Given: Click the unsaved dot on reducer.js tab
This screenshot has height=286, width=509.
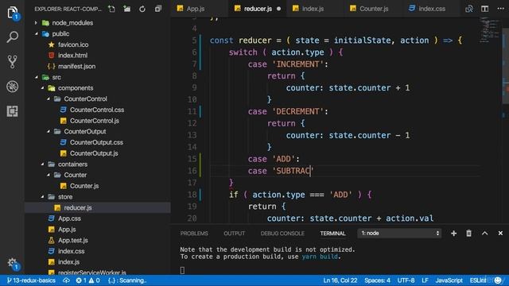Looking at the screenshot, I should [279, 9].
